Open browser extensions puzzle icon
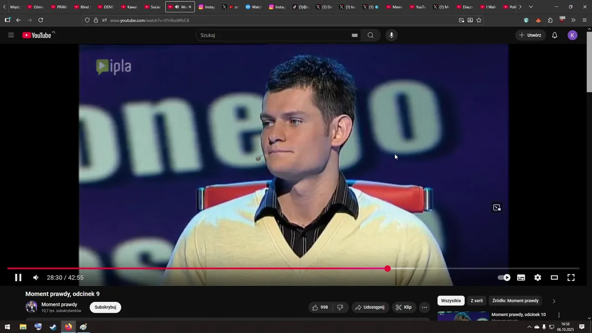 pyautogui.click(x=550, y=20)
